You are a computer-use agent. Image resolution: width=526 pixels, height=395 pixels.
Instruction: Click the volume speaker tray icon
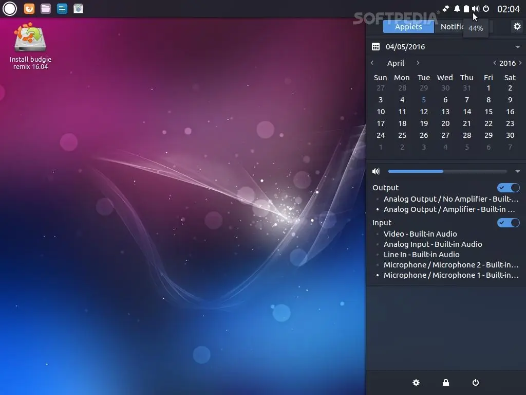pos(476,8)
